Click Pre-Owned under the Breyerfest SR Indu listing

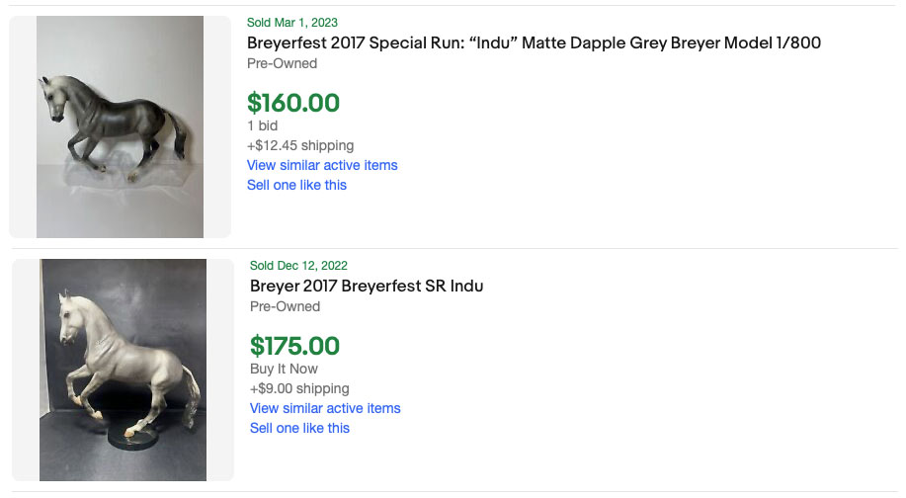click(285, 306)
